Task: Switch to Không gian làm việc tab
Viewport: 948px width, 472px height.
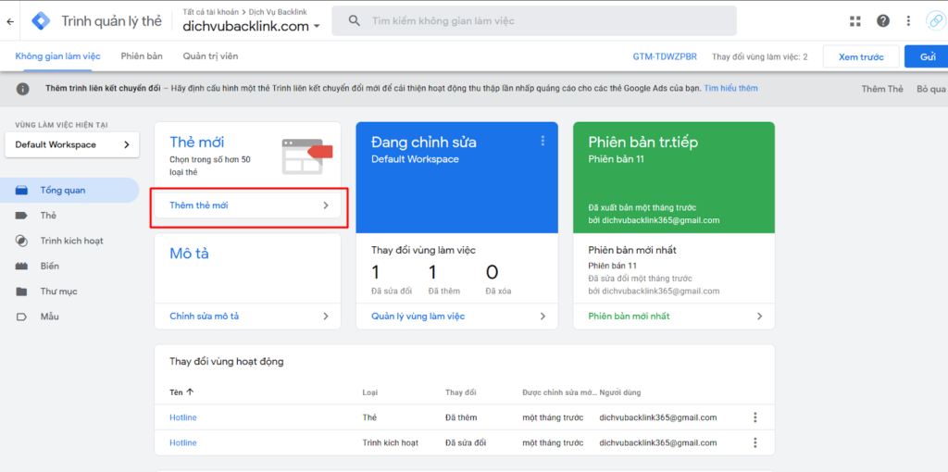Action: coord(58,56)
